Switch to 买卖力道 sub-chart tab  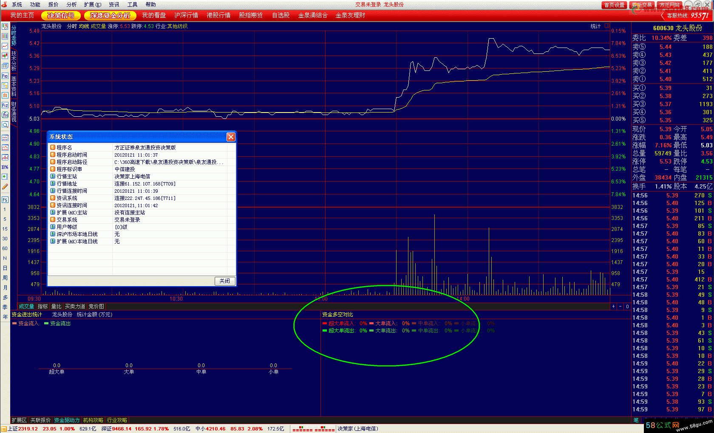point(75,306)
